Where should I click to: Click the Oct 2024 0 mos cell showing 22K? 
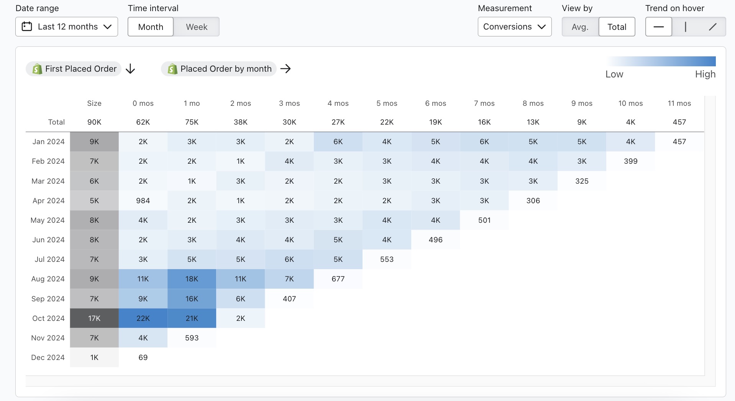click(x=143, y=318)
